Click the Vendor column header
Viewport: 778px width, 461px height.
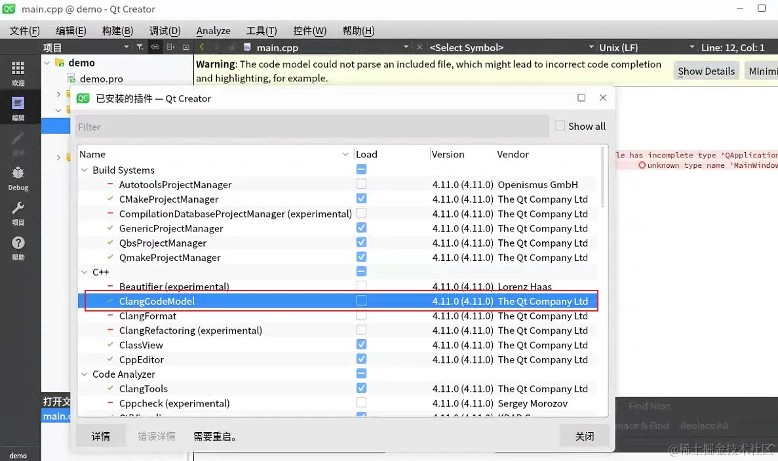(513, 154)
